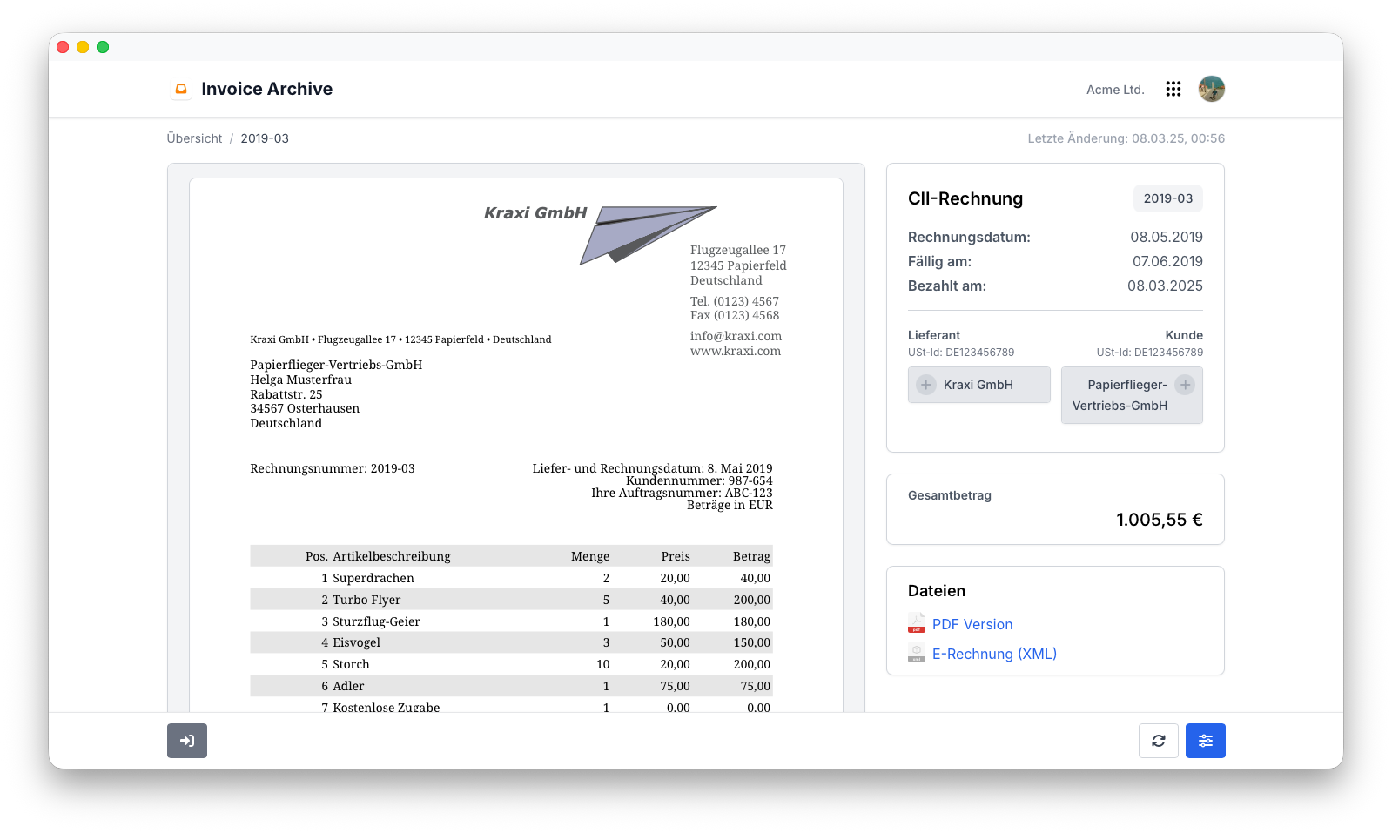Click the 2019-03 invoice number badge
The height and width of the screenshot is (833, 1392).
pos(1168,198)
